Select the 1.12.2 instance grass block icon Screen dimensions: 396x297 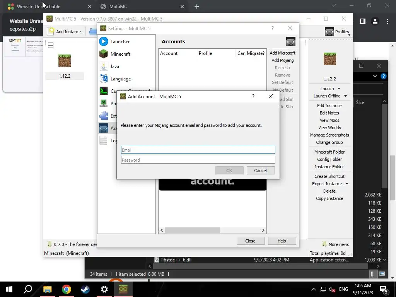tap(65, 61)
